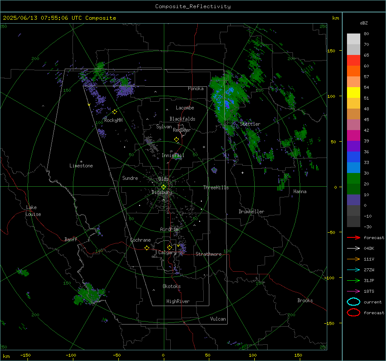Click the Strathmore city label
Screen dimensions: 386x361
tap(208, 254)
